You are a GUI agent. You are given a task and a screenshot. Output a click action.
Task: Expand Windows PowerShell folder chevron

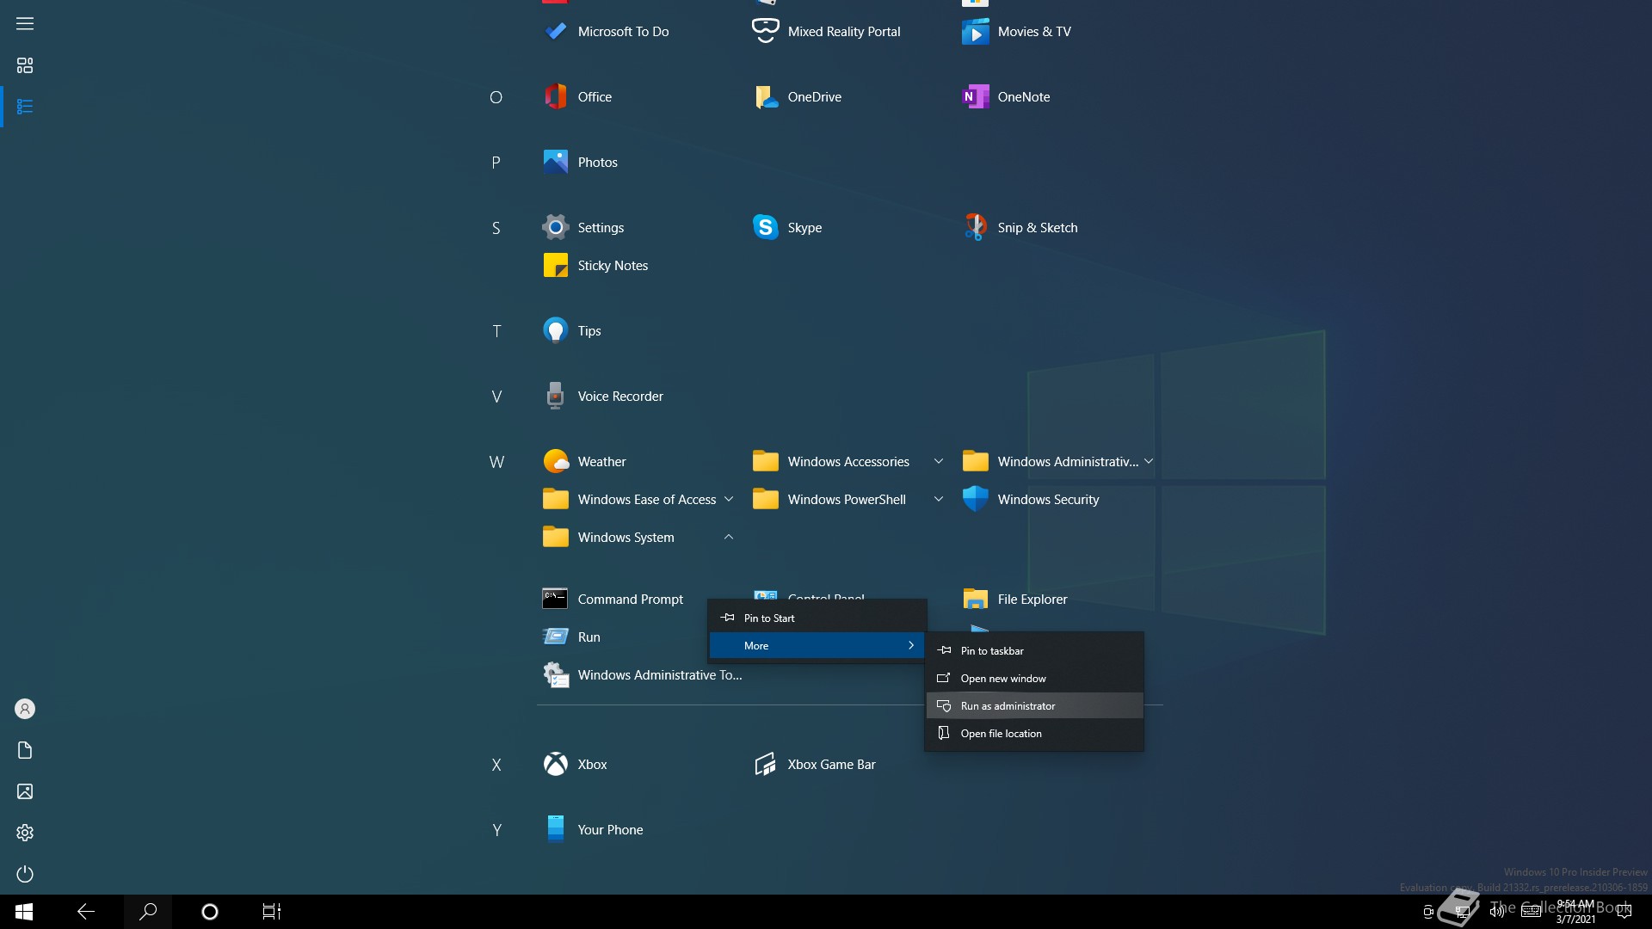click(x=939, y=500)
